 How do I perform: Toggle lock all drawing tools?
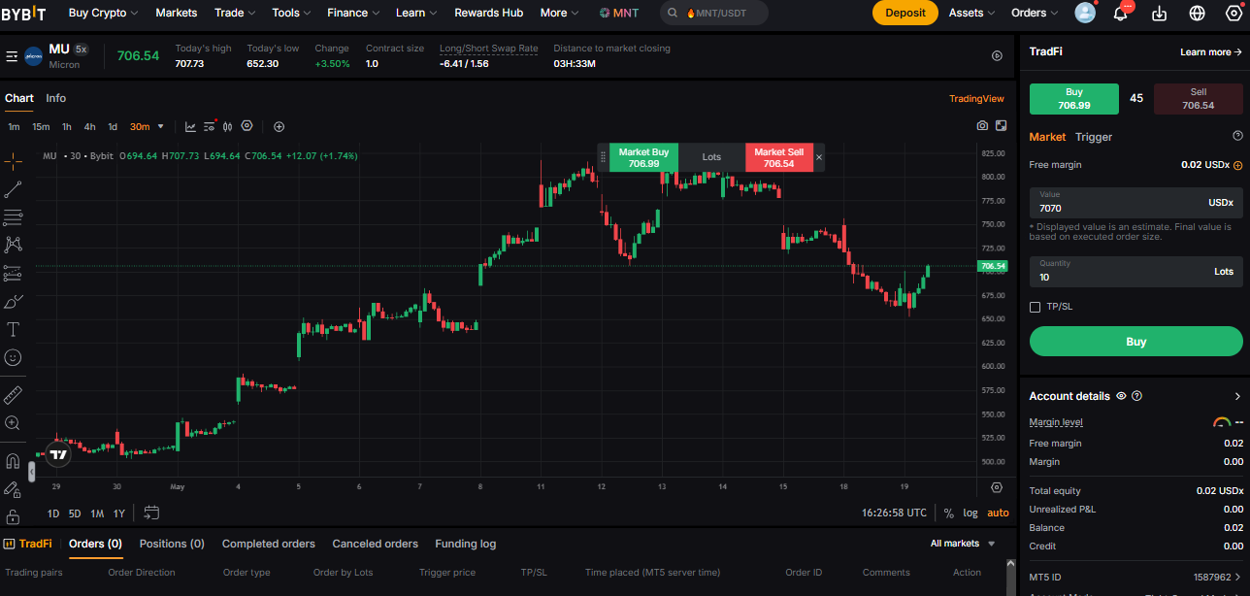13,516
